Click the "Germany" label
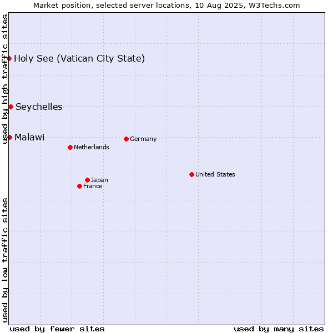Screen dimensions: 333x333 click(x=143, y=139)
